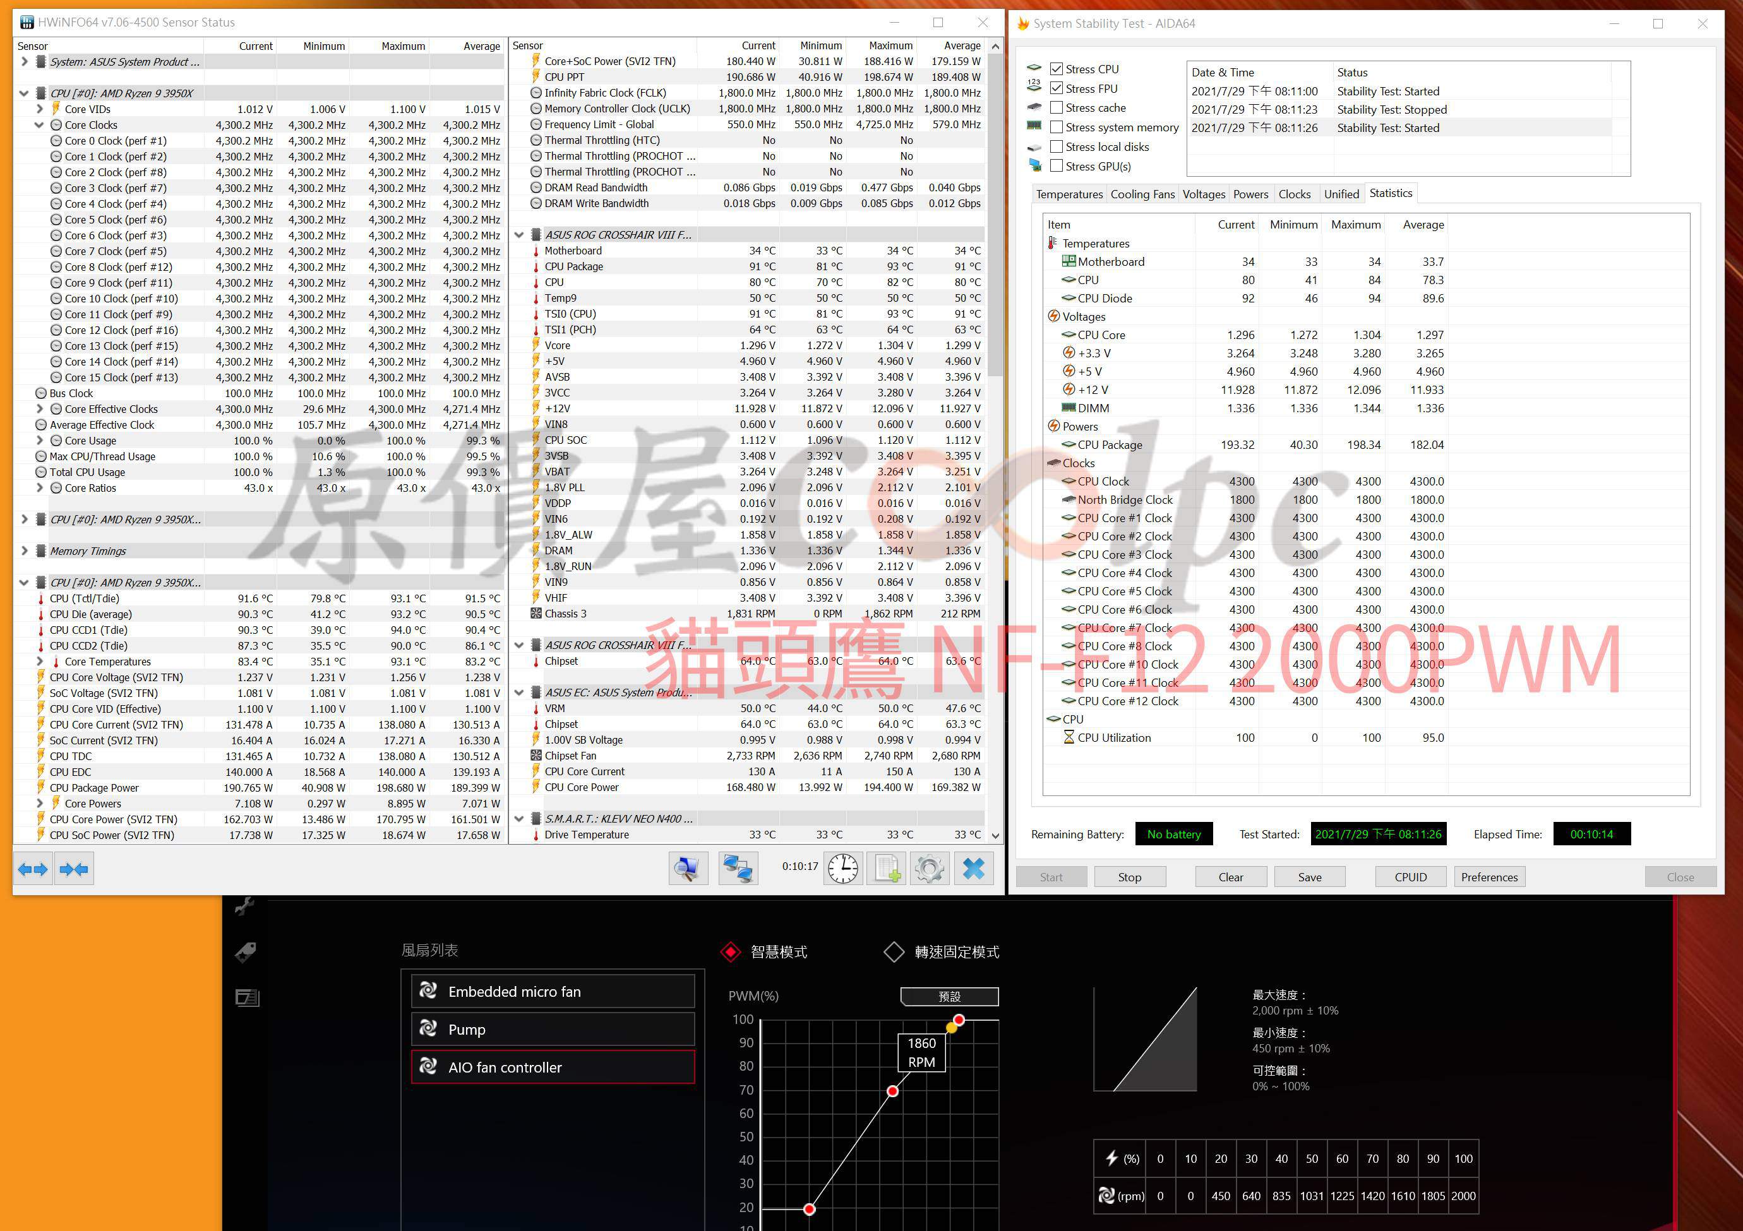
Task: Enable Stress local disks checkbox
Action: 1056,146
